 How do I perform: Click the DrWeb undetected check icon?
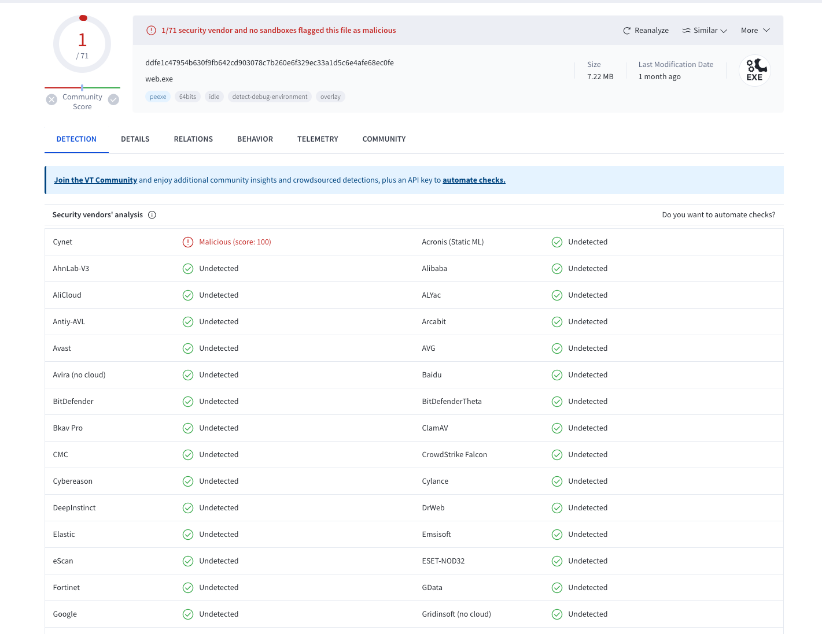(x=557, y=508)
